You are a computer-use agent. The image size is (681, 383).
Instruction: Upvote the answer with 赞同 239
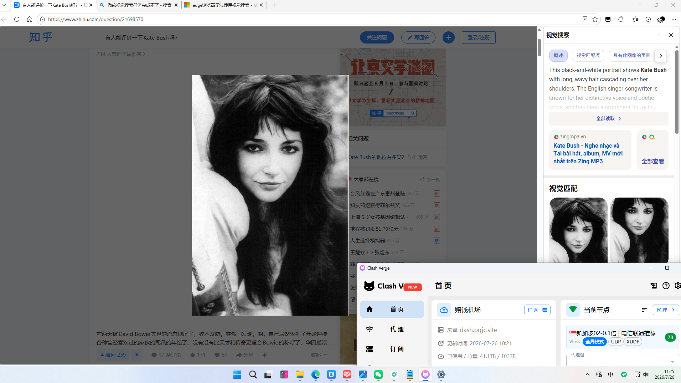coord(113,355)
